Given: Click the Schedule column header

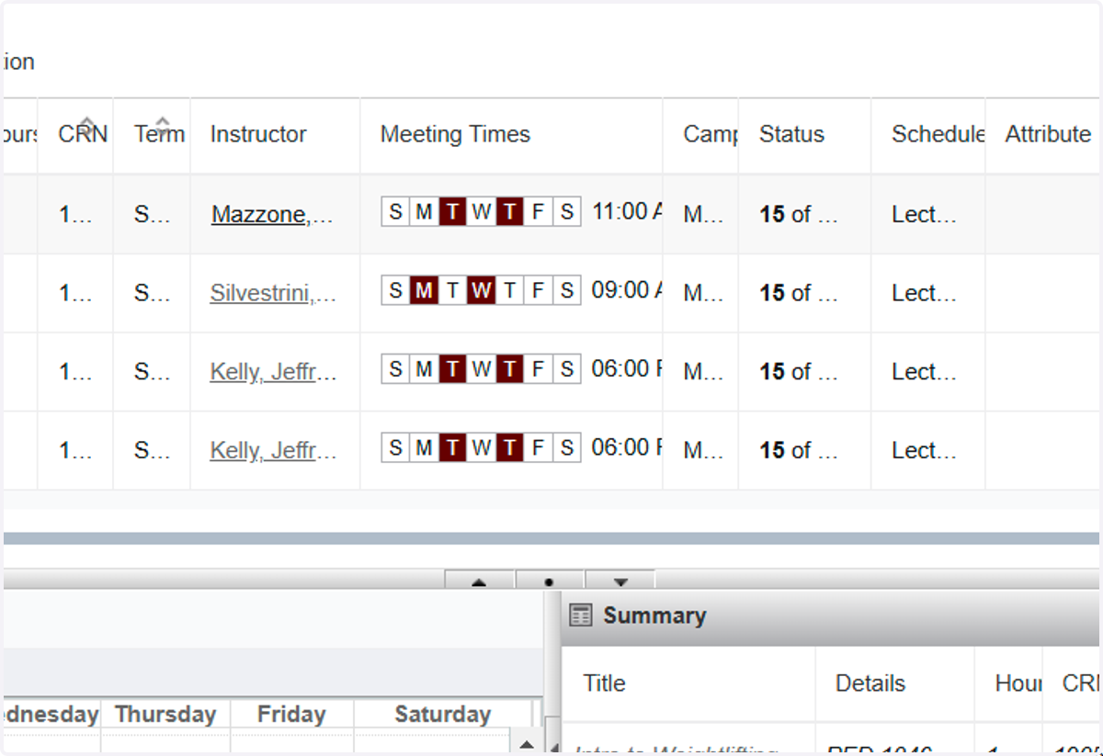Looking at the screenshot, I should tap(938, 134).
